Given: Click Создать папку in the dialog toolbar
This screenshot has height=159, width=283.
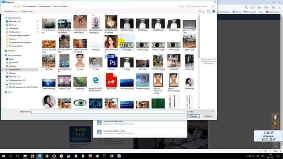Looking at the screenshot, I should coord(27,11).
